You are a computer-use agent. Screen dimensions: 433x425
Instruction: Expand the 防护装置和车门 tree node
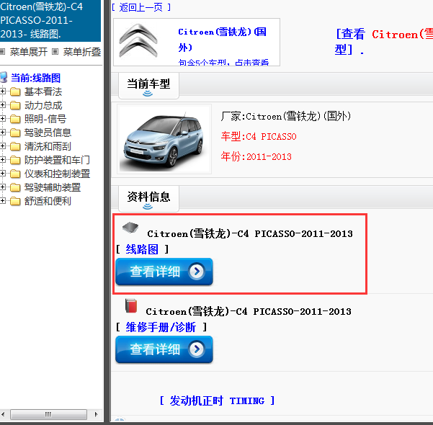tap(2, 160)
